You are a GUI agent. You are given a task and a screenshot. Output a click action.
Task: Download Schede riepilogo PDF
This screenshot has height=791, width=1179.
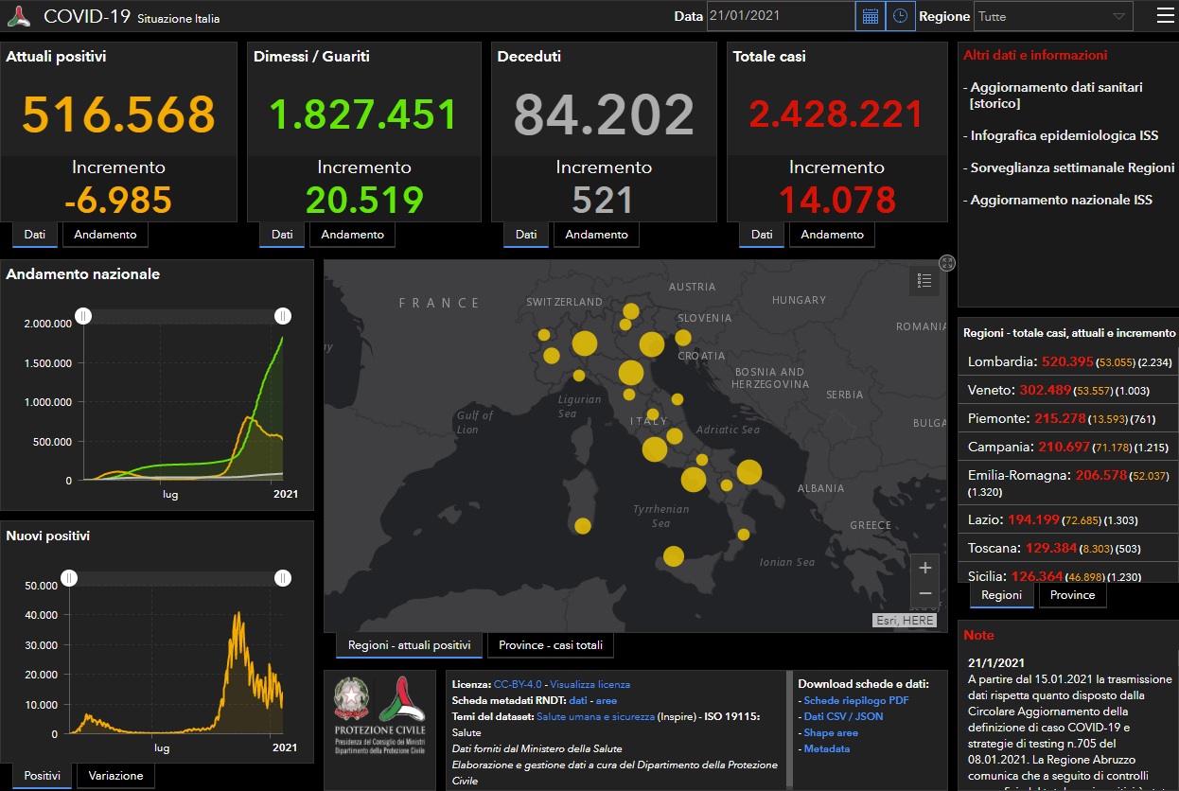[856, 700]
